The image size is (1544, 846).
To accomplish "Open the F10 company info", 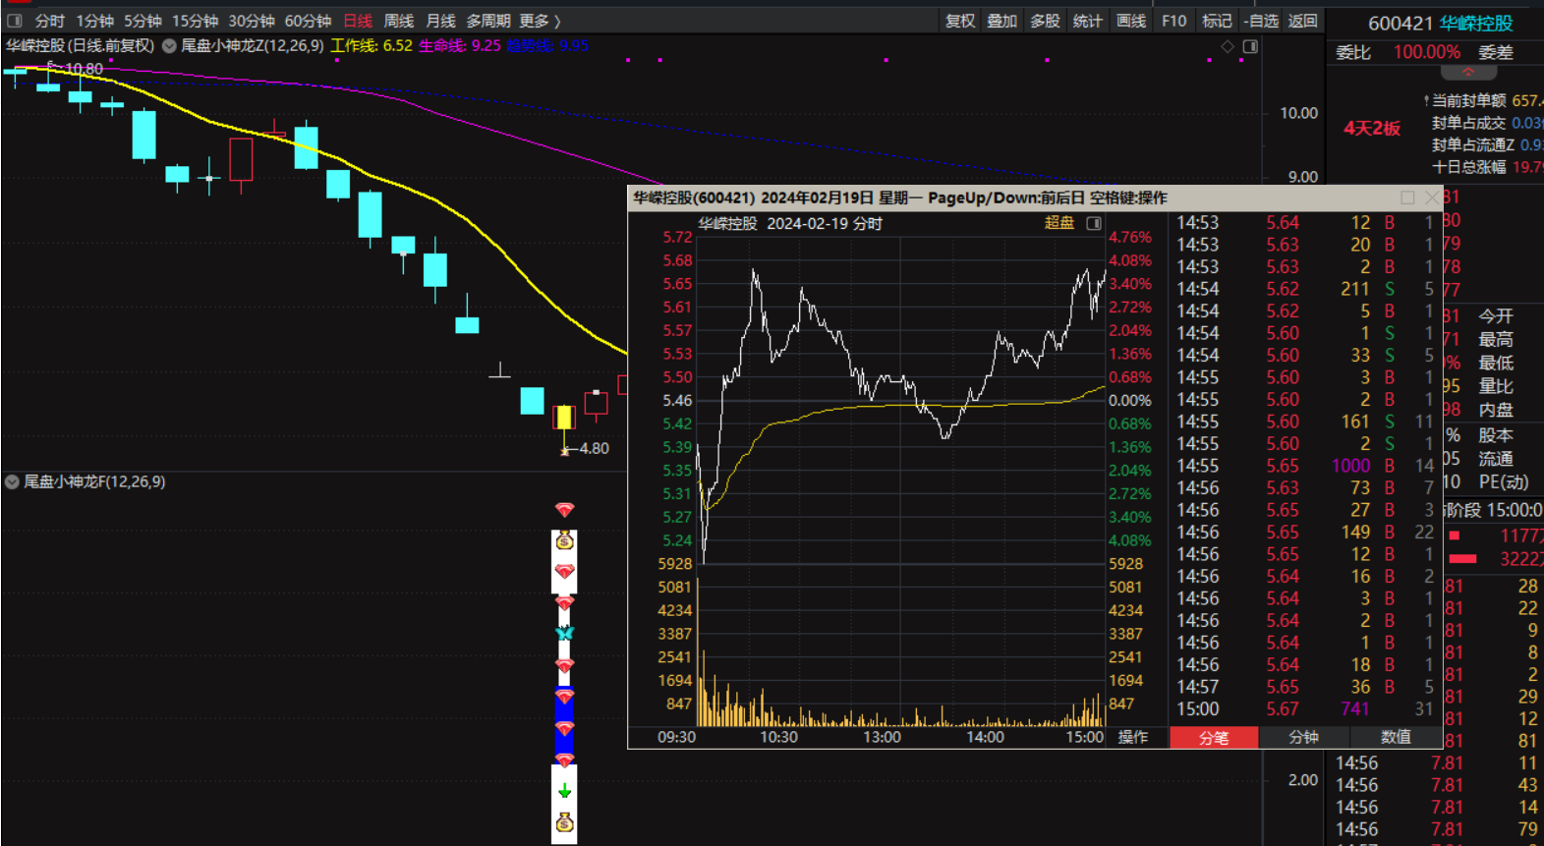I will 1173,21.
